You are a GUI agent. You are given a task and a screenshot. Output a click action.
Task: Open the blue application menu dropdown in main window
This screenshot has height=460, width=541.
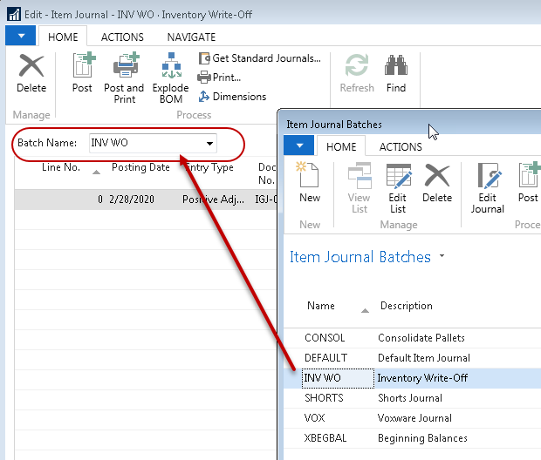(21, 37)
